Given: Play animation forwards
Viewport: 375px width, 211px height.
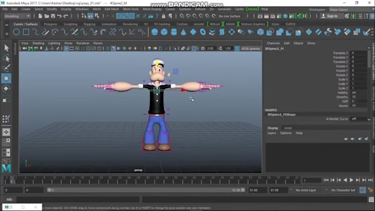Looking at the screenshot, I should point(351,180).
